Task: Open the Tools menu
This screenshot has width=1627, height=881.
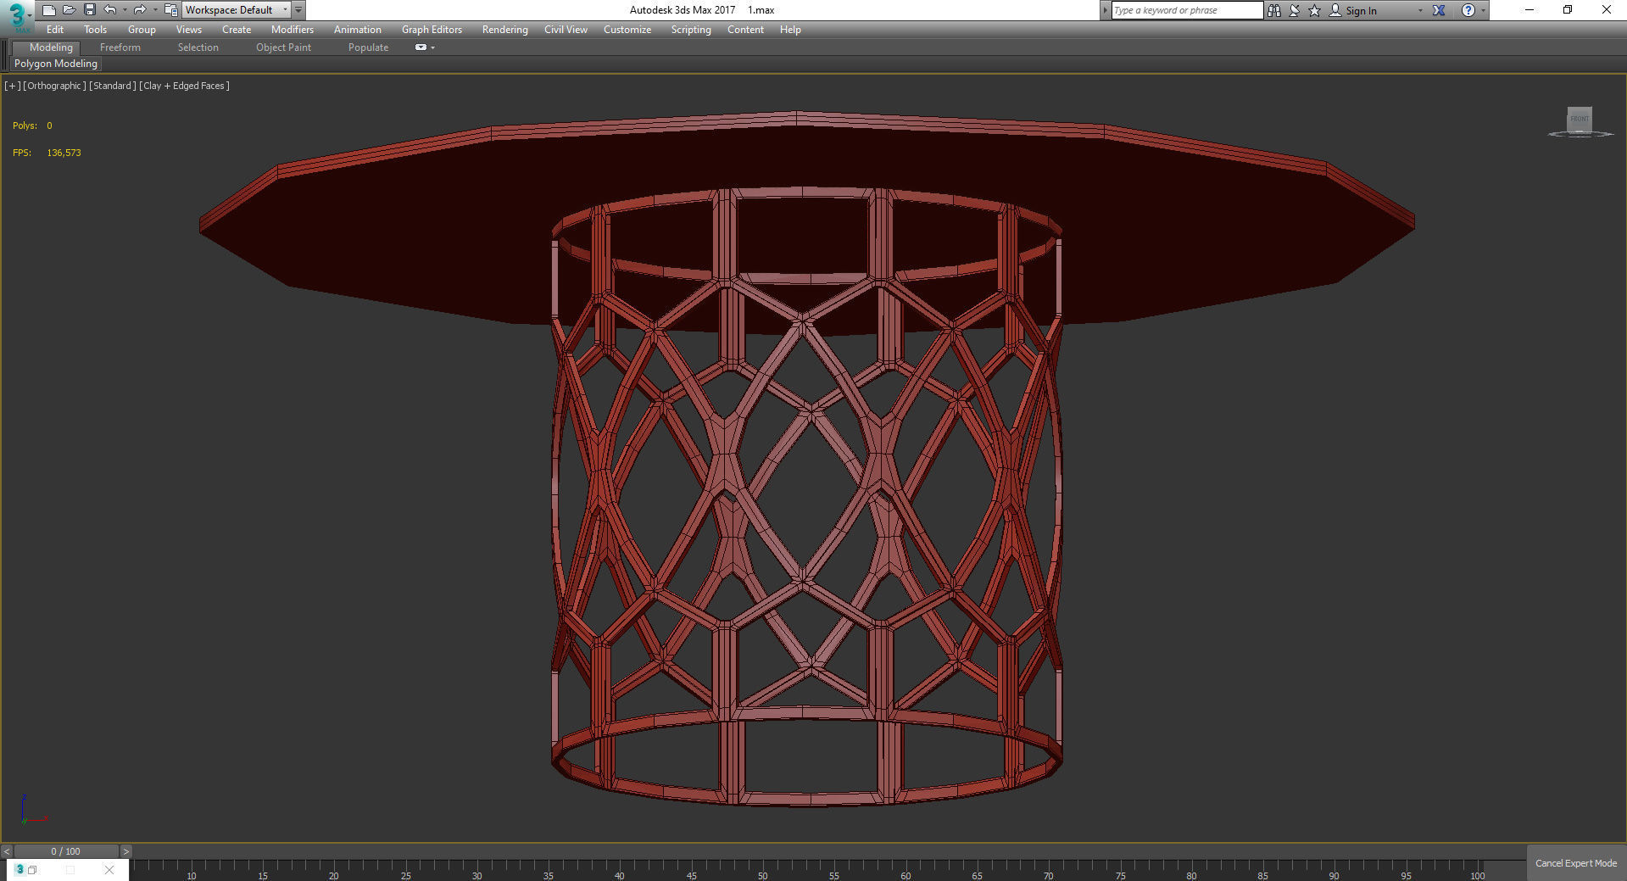Action: [95, 30]
